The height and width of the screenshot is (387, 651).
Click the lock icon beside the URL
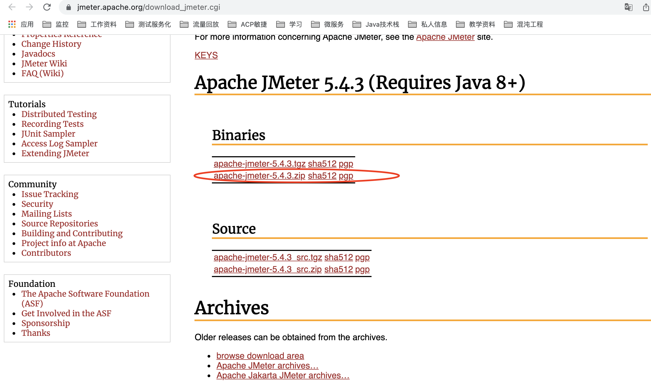(x=69, y=7)
